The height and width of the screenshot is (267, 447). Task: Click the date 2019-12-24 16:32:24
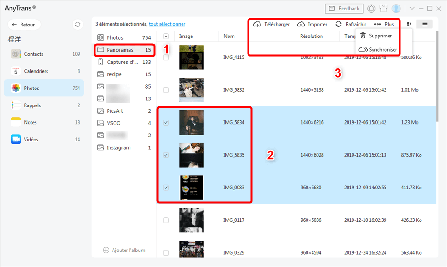pos(365,252)
